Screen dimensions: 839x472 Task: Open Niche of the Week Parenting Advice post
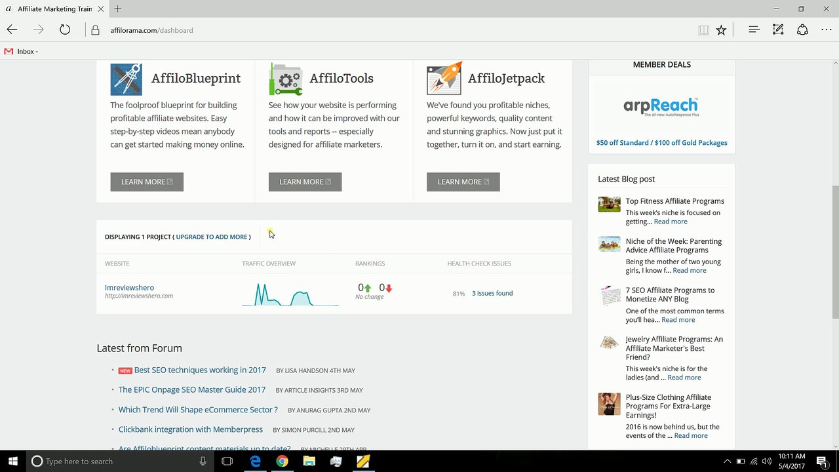coord(674,245)
